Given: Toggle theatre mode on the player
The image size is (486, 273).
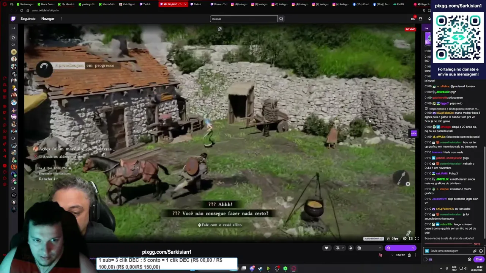Looking at the screenshot, I should pos(411,238).
